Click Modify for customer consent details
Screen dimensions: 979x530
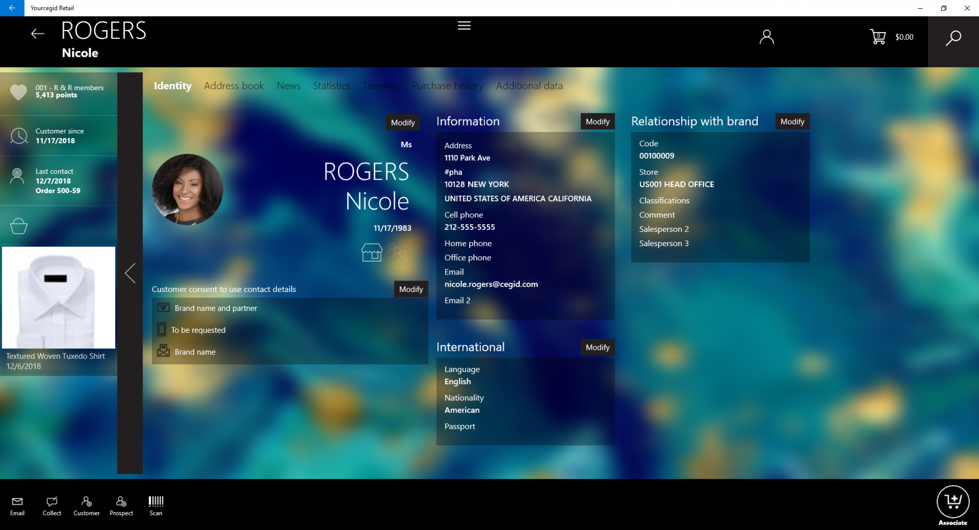[411, 289]
